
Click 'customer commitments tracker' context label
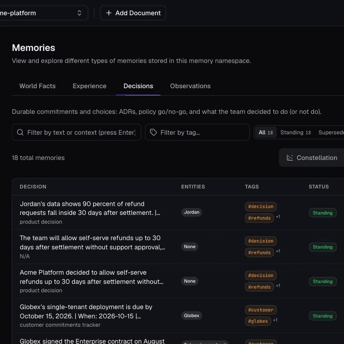coord(60,325)
